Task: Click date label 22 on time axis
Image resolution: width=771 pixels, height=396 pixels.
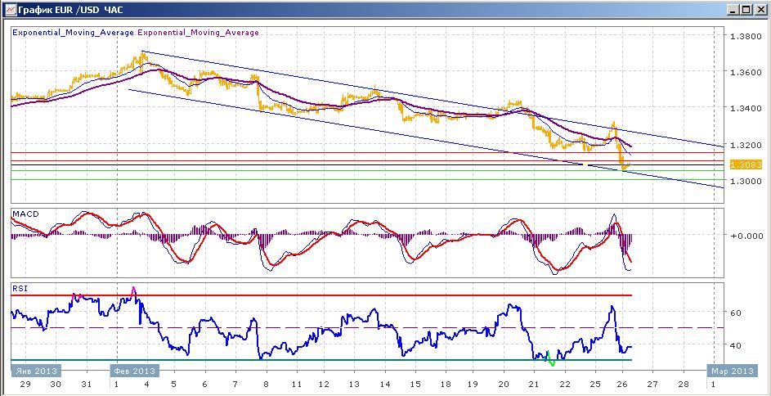Action: click(x=564, y=385)
